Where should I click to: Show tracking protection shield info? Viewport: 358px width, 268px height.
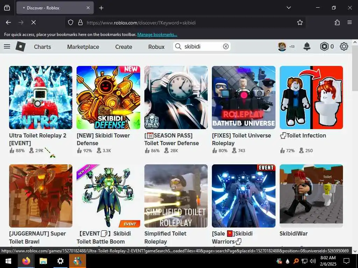tap(71, 22)
